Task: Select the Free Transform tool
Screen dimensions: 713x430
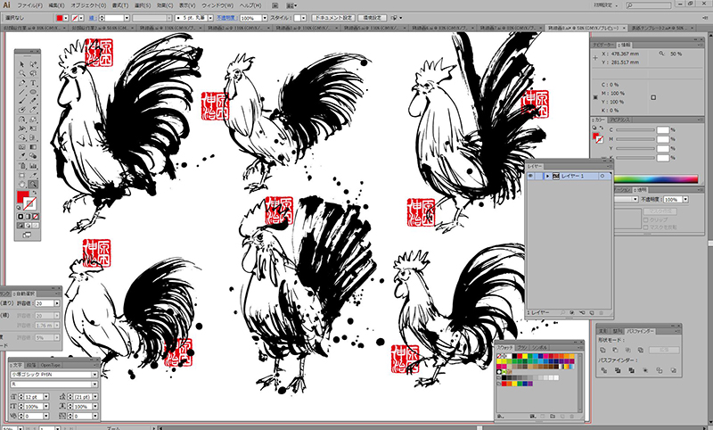Action: click(x=33, y=128)
